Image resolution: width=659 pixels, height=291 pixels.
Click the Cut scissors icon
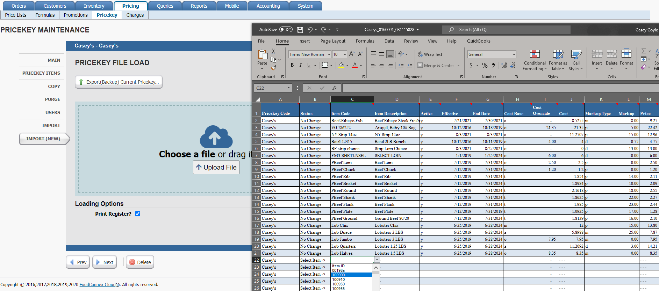point(273,52)
